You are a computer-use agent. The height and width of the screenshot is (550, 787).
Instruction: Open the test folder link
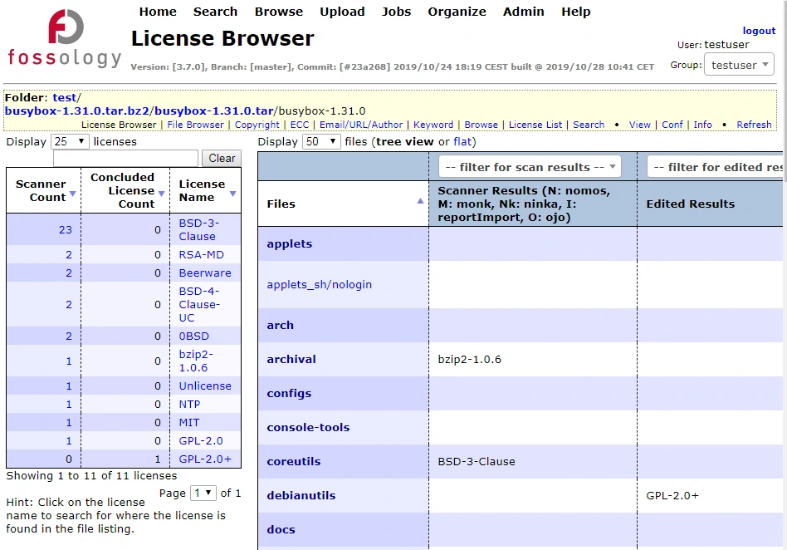(64, 97)
